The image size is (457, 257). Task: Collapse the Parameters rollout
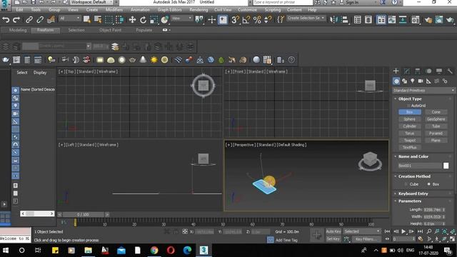[409, 201]
